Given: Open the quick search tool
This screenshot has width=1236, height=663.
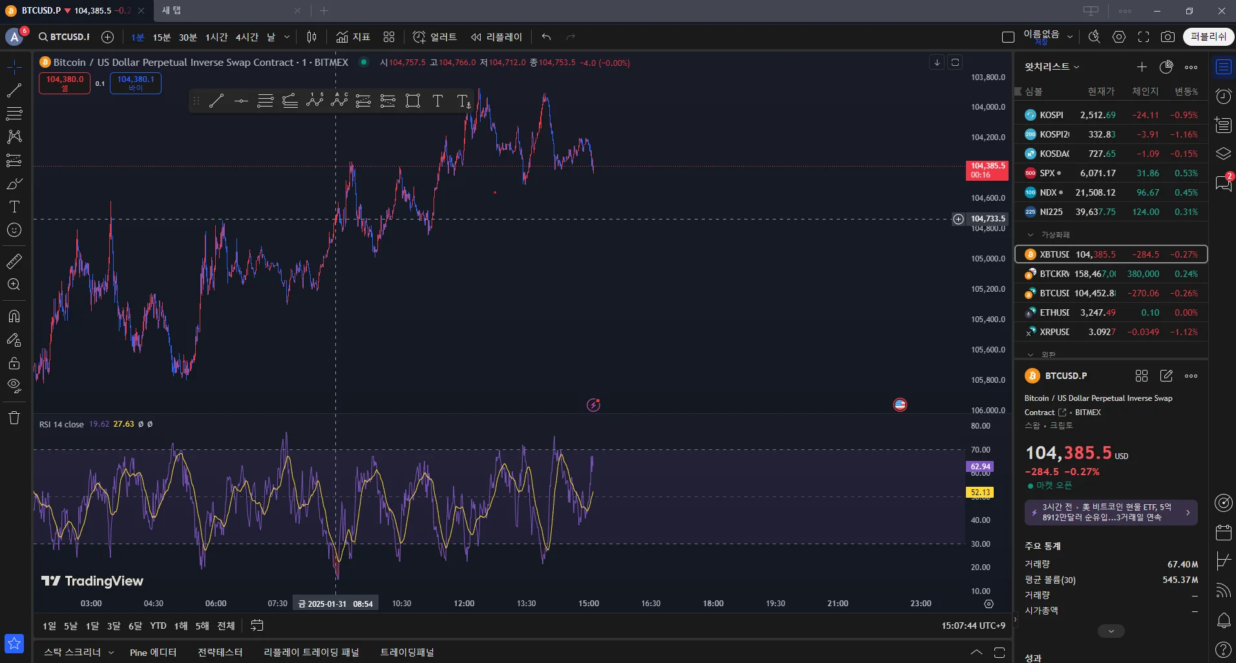Looking at the screenshot, I should click(x=1095, y=37).
